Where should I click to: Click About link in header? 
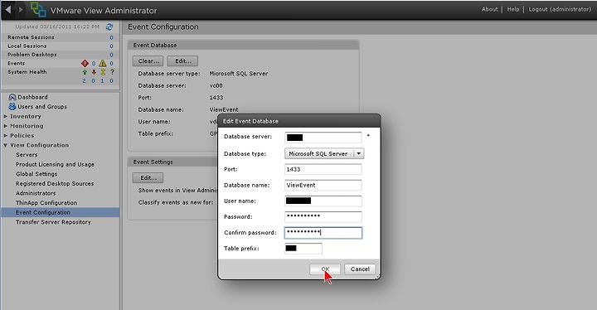490,9
